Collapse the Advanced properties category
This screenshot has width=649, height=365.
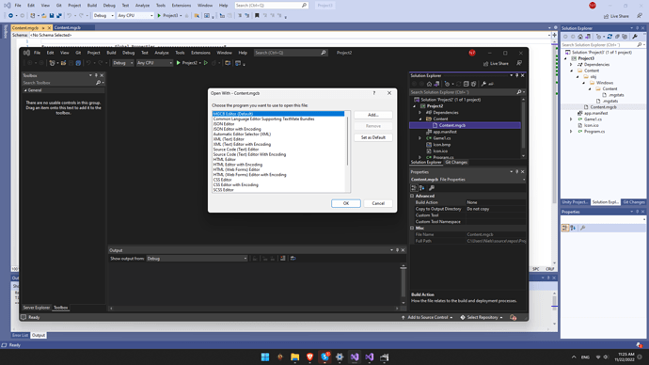coord(412,196)
